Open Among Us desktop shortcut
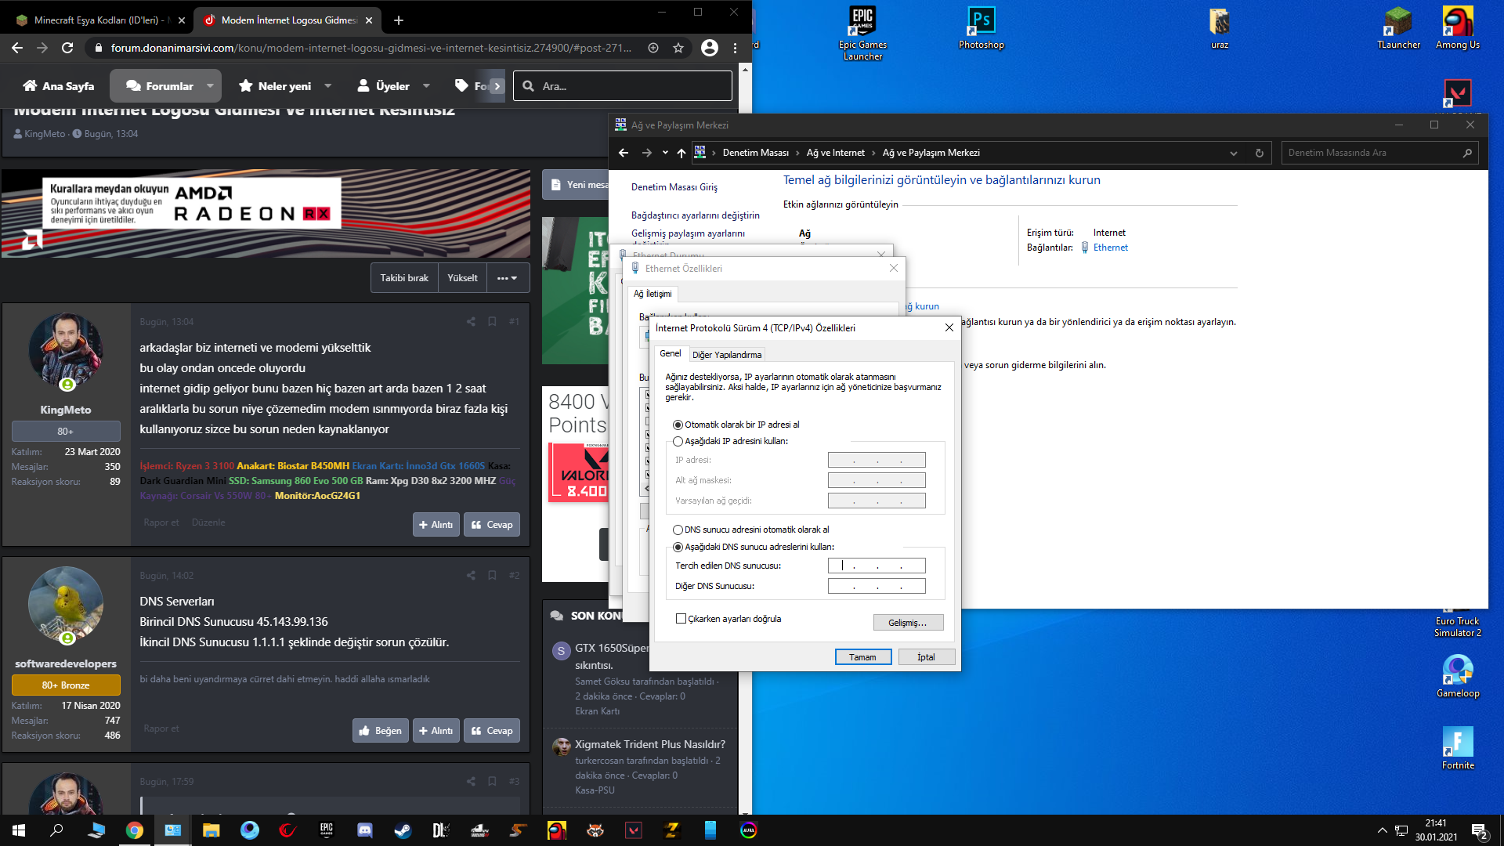Image resolution: width=1504 pixels, height=846 pixels. pyautogui.click(x=1457, y=28)
